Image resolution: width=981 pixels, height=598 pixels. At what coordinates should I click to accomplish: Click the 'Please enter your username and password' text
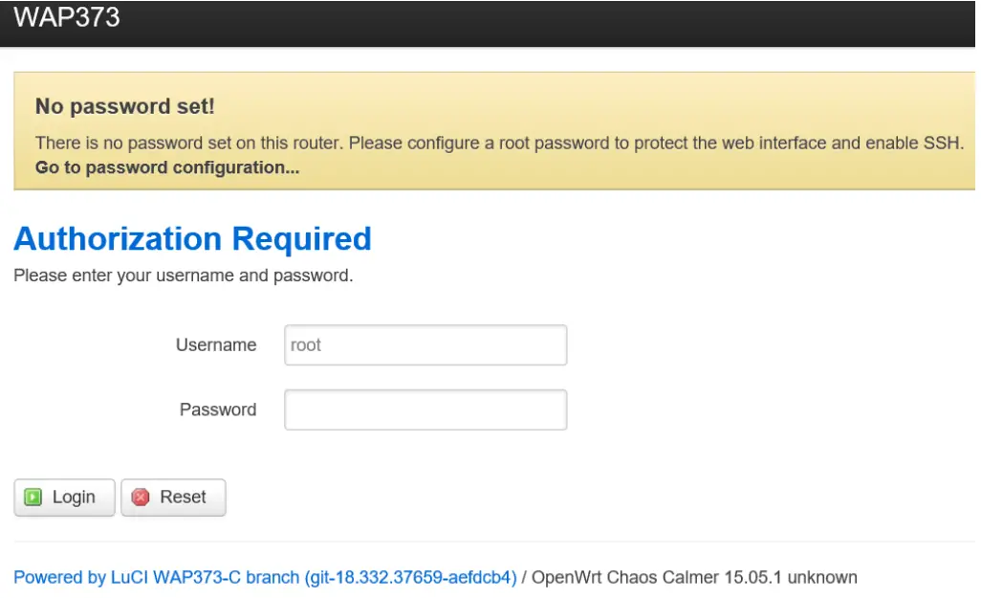pos(184,277)
